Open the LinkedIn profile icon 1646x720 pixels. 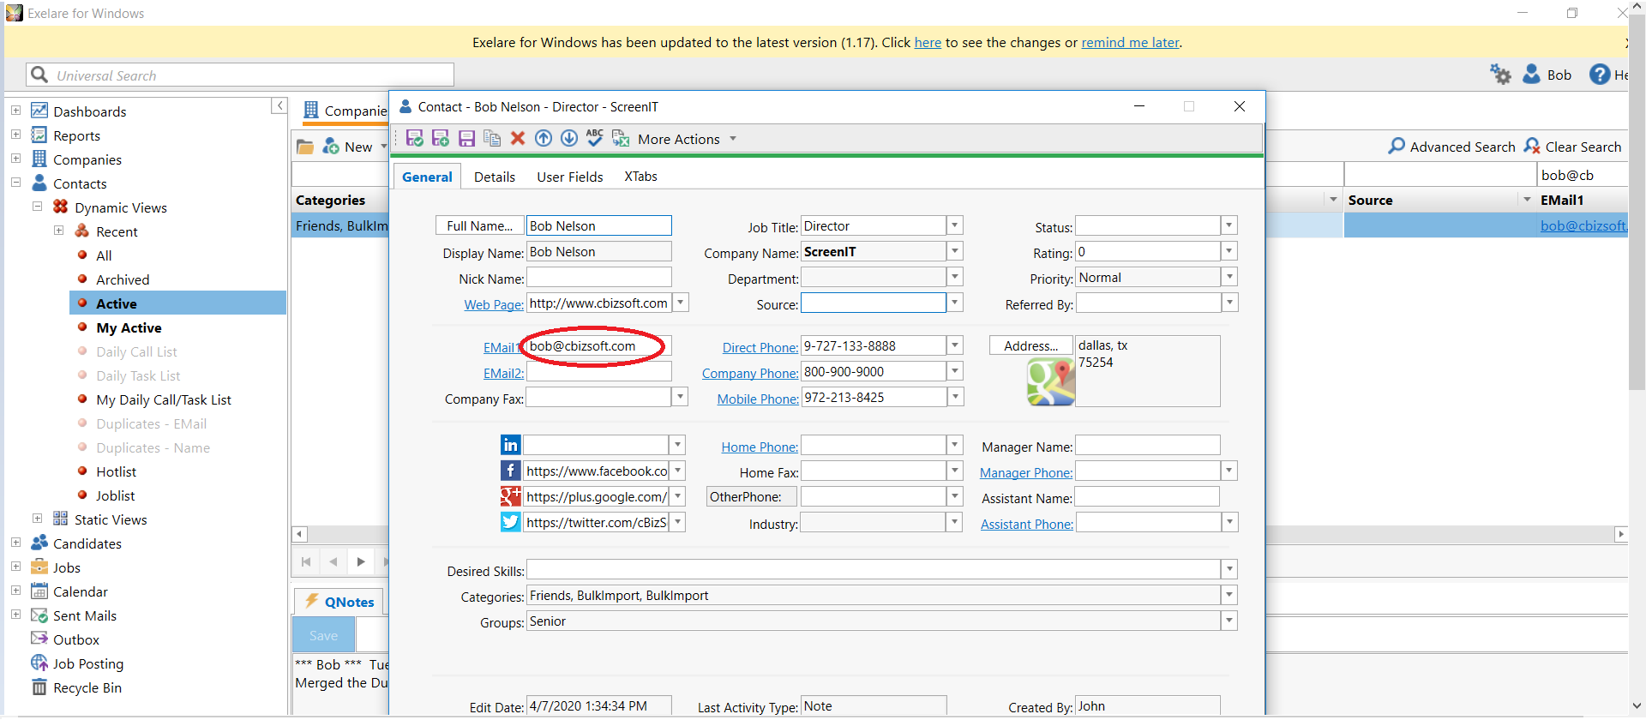511,445
